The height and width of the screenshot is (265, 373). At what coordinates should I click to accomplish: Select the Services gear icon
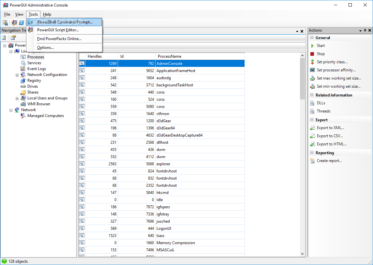(x=23, y=63)
